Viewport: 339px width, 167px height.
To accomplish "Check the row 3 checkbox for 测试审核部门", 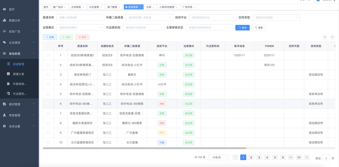I will pos(48,75).
